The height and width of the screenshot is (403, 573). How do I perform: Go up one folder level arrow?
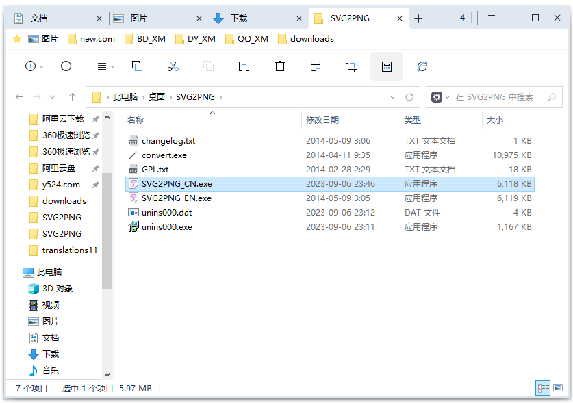click(x=72, y=97)
